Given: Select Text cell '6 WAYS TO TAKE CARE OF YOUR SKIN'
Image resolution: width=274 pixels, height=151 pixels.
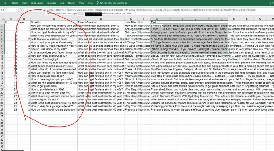Looking at the screenshot, I should 157,29.
